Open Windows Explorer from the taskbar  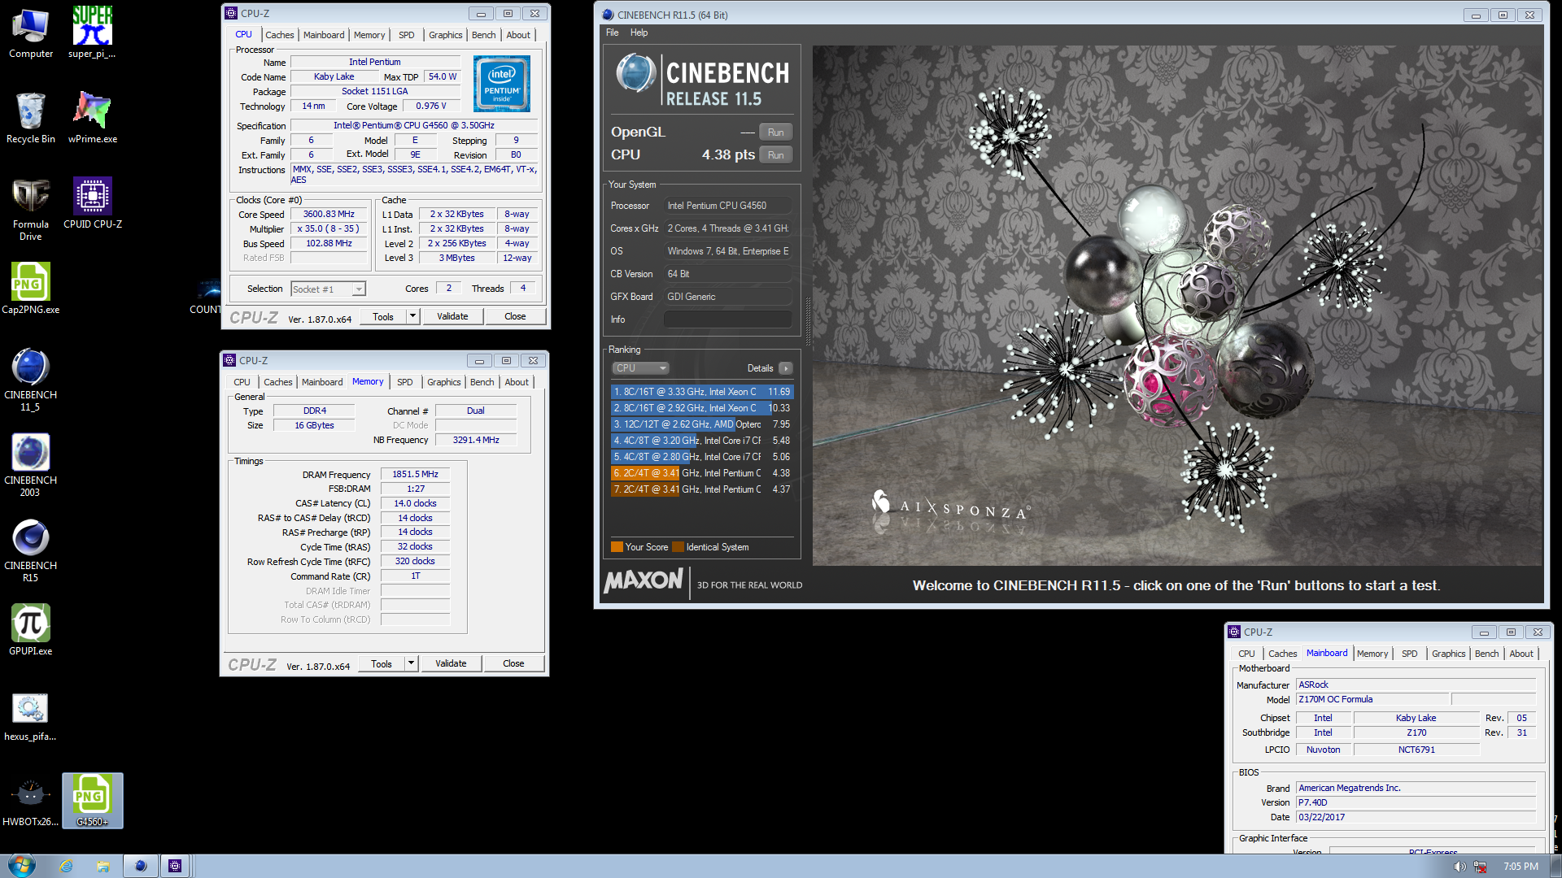(x=103, y=867)
